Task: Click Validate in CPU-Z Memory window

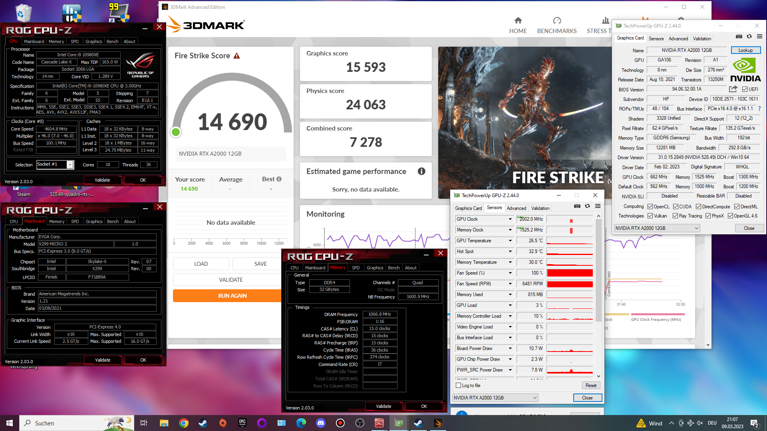Action: 383,406
